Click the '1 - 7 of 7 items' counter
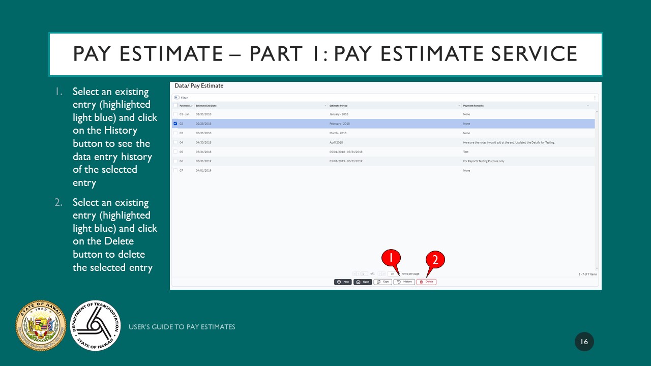This screenshot has height=366, width=651. click(x=587, y=274)
